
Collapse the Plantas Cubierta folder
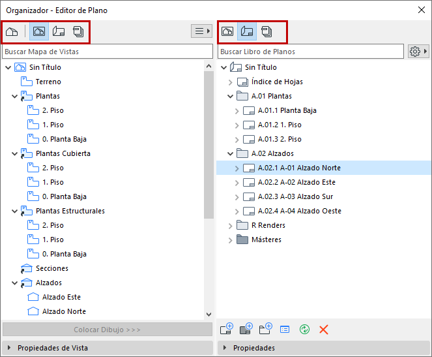(14, 153)
